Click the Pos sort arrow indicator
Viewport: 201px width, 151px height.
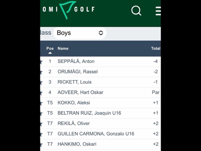(x=50, y=53)
